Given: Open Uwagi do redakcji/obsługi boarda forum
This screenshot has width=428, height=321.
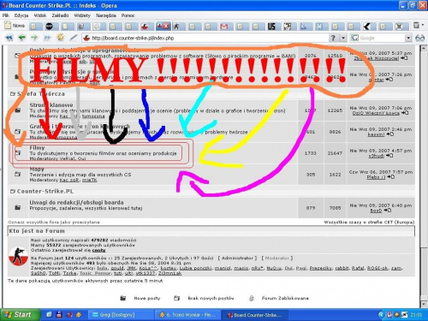Looking at the screenshot, I should point(76,202).
